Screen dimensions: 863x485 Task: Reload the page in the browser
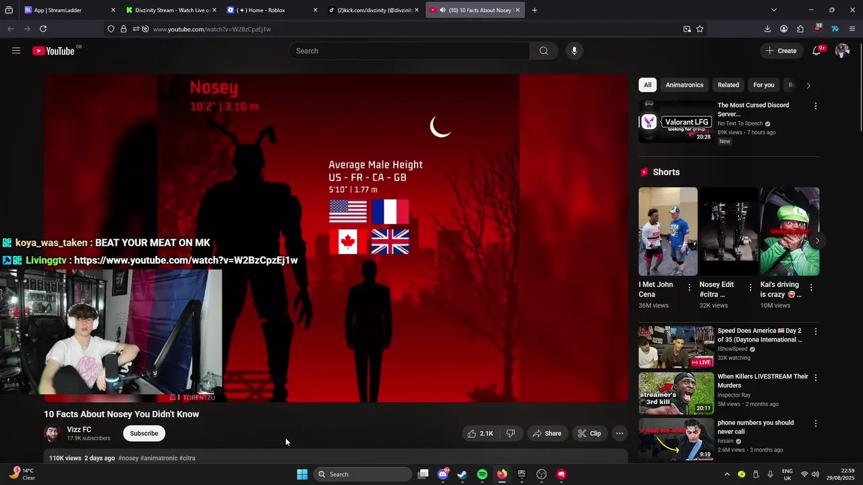[x=43, y=29]
